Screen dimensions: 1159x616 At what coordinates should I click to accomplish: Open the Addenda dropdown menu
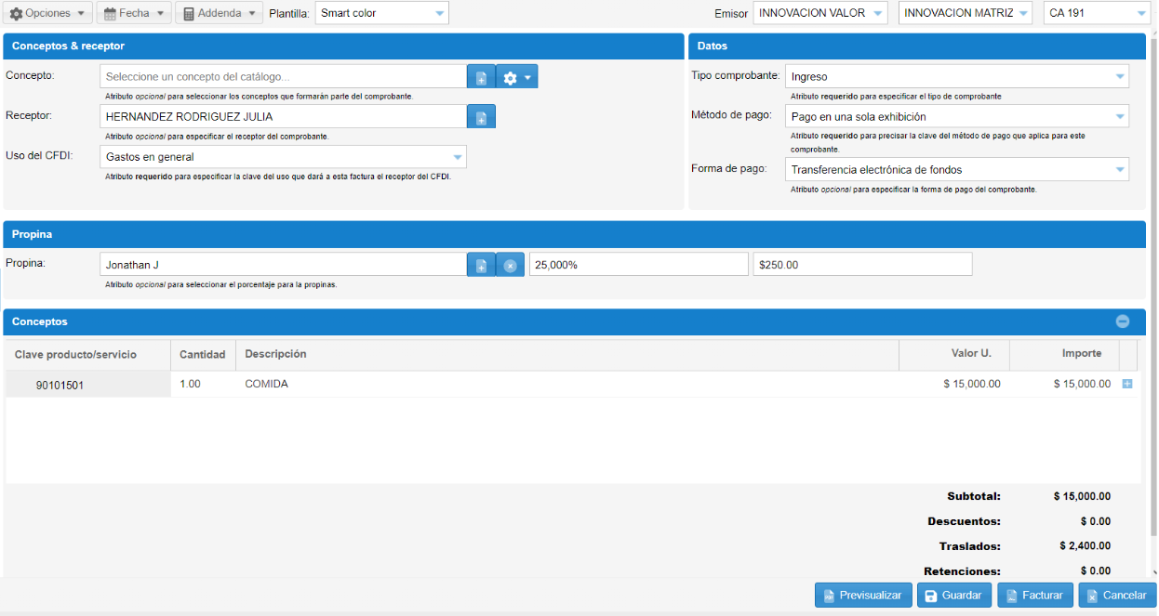219,13
